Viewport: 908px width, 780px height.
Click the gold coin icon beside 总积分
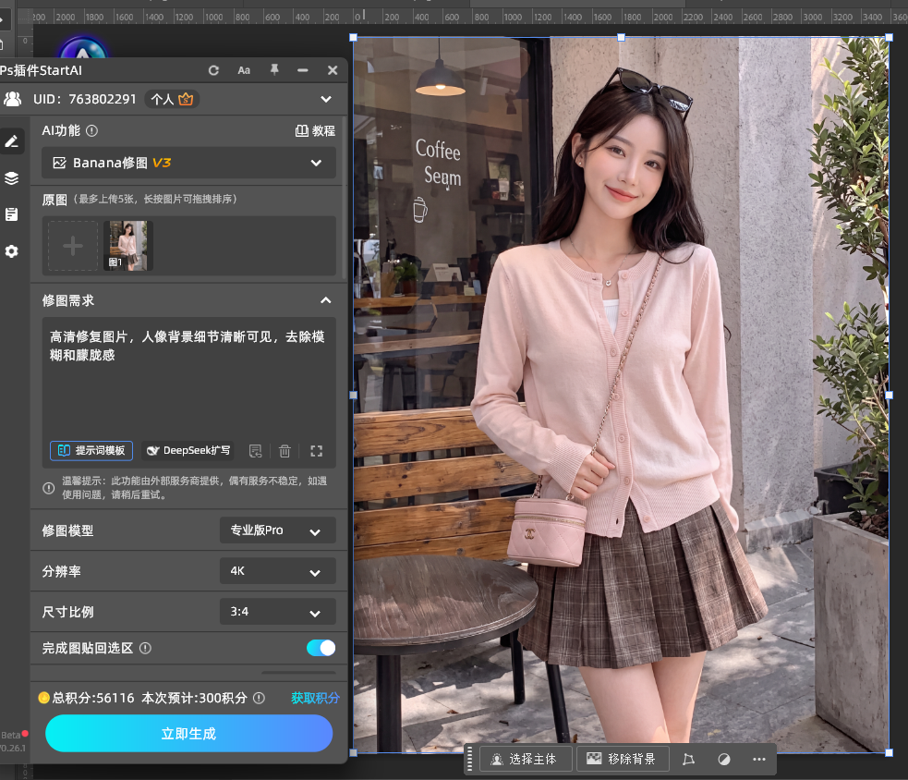[44, 698]
